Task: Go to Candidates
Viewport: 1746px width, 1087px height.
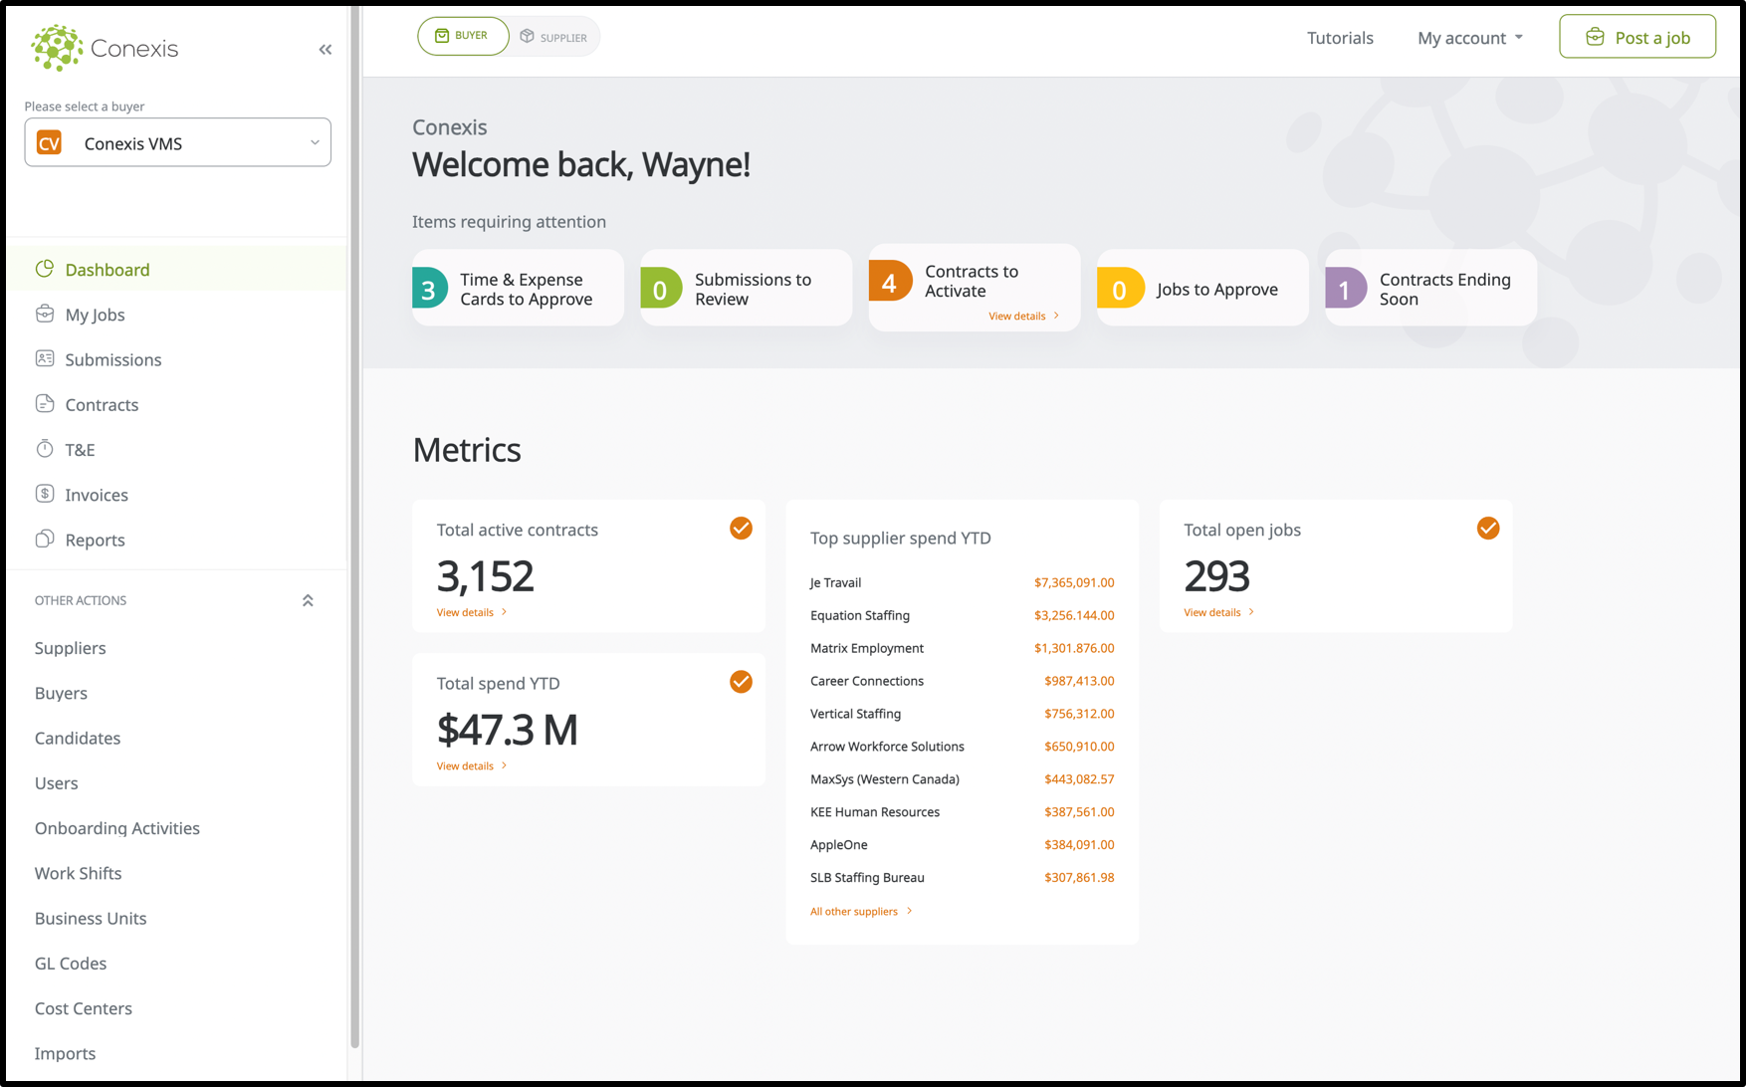Action: tap(78, 738)
